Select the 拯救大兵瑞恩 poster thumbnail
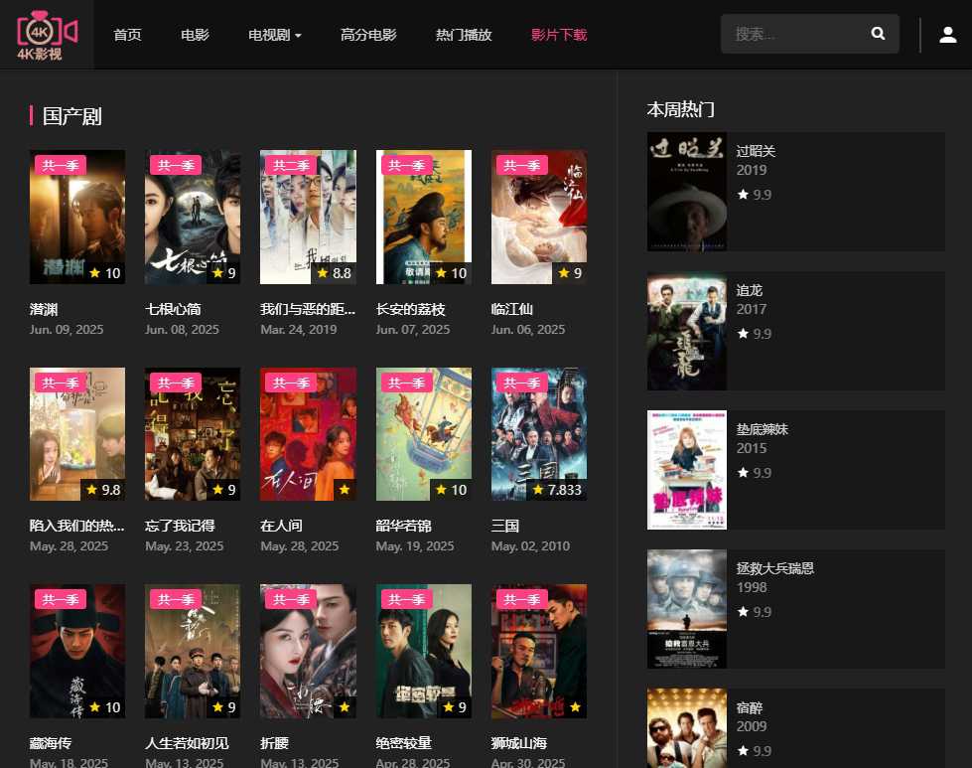This screenshot has height=768, width=972. tap(687, 609)
